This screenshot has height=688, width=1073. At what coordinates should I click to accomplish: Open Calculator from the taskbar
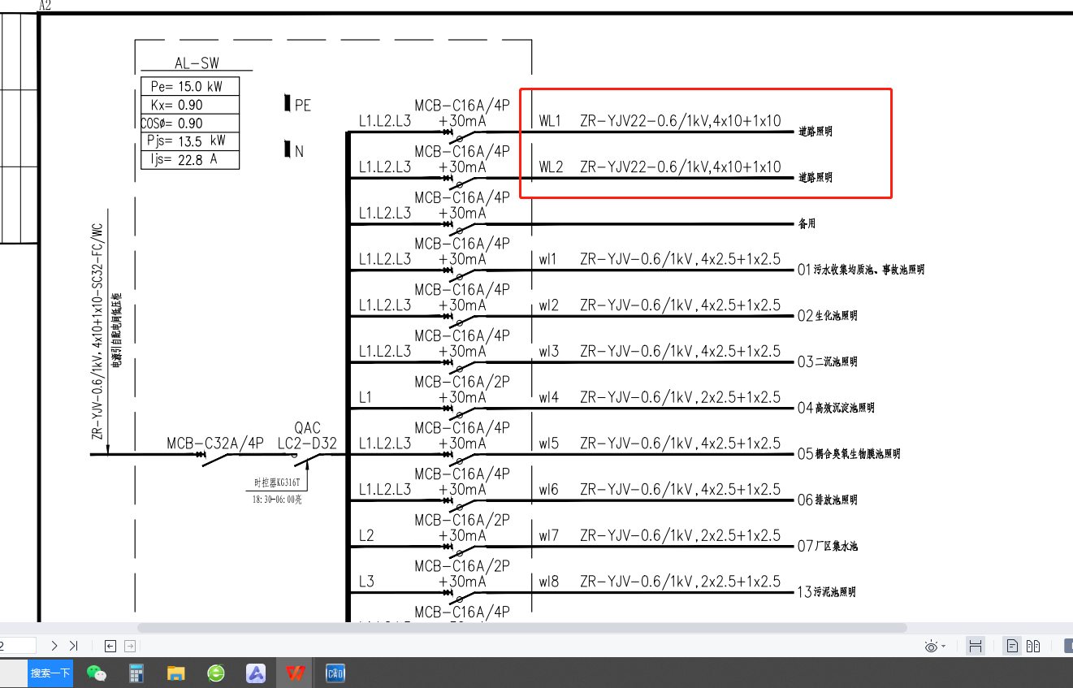coord(136,673)
